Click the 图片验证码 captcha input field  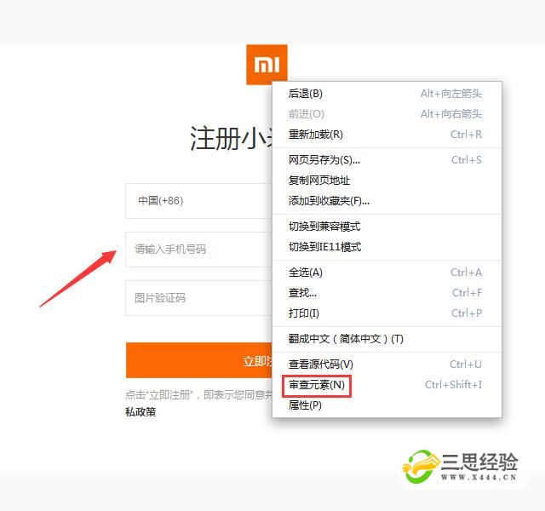click(x=198, y=298)
